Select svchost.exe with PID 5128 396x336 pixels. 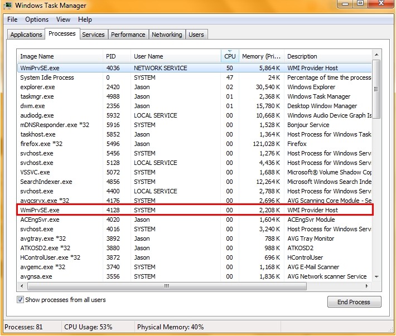pos(195,163)
